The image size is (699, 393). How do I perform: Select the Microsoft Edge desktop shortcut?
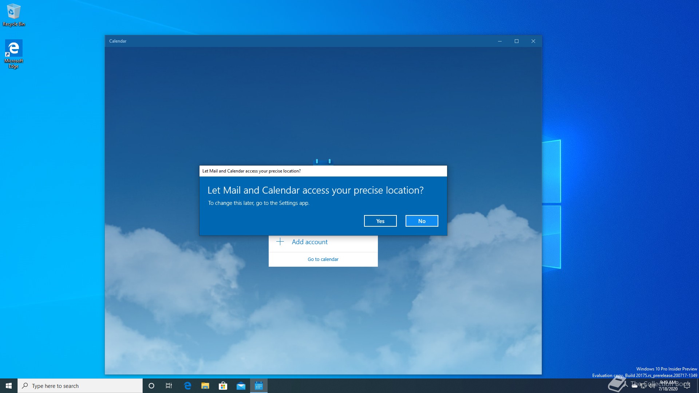click(13, 53)
